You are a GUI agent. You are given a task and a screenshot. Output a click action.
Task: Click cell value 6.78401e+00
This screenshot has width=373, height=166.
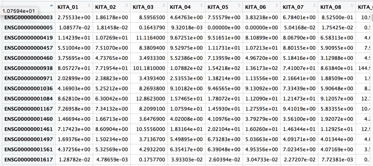299,17
